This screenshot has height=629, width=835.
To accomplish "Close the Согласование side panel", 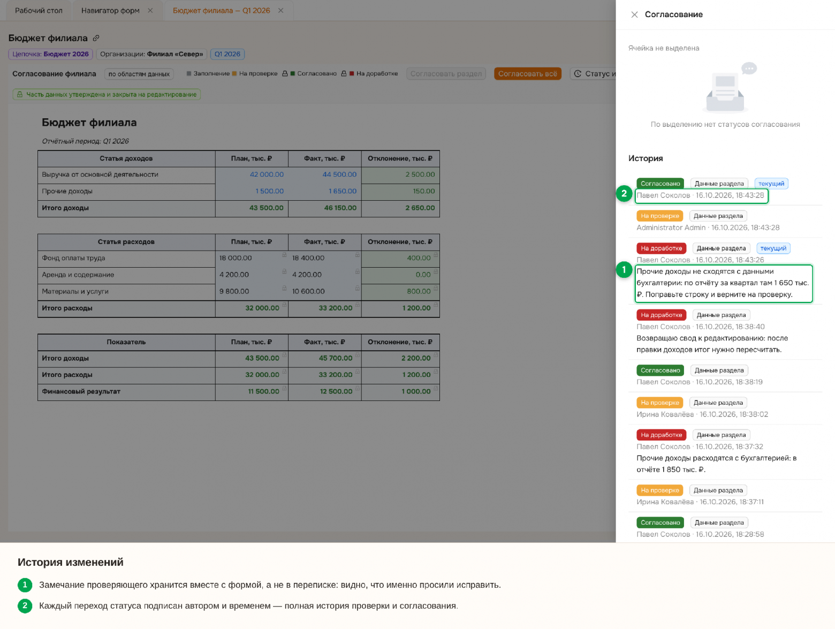I will (634, 14).
